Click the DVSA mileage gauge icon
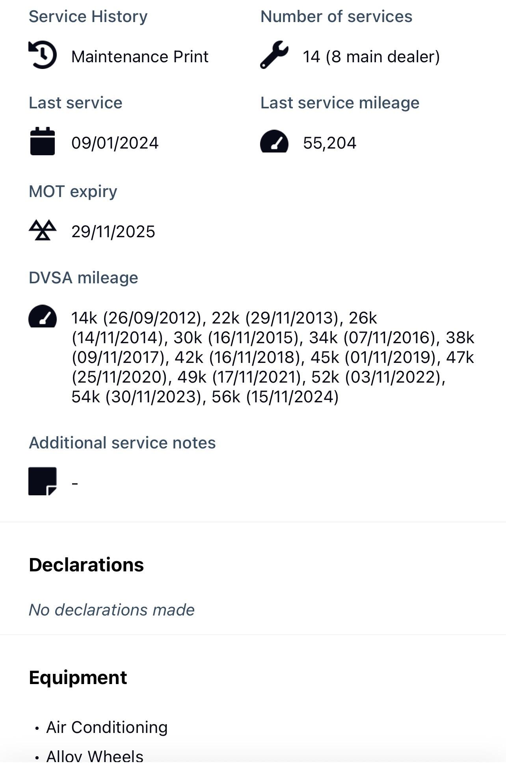This screenshot has height=768, width=506. [43, 316]
